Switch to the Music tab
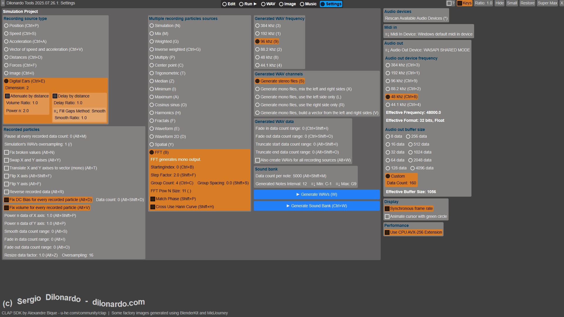 pos(308,4)
